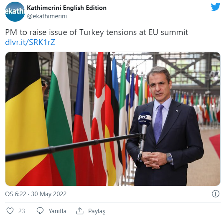224x217 pixels.
Task: Click the tweet text about Turkey tensions
Action: click(97, 32)
